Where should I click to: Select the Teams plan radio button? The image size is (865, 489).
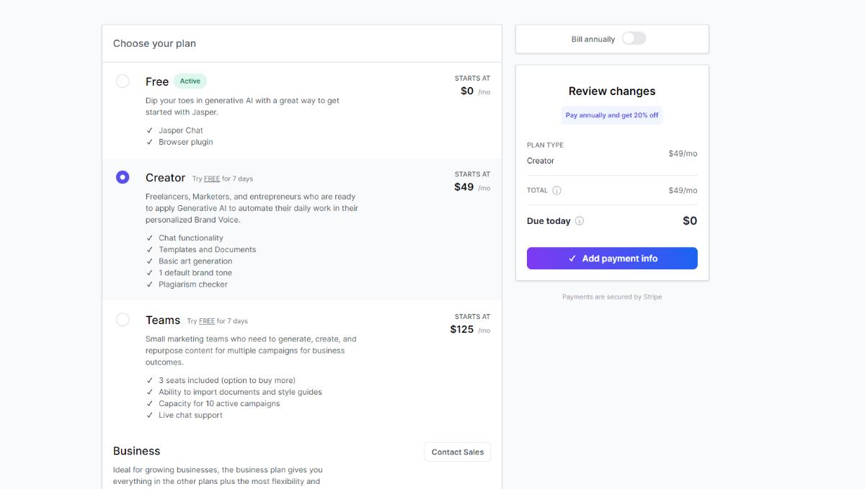[x=123, y=320]
